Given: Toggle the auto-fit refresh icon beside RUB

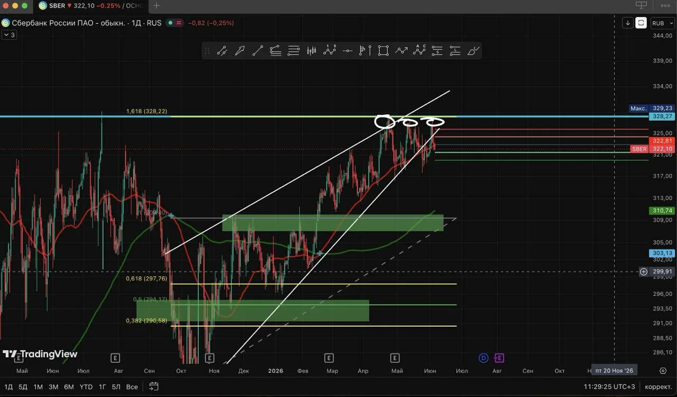Looking at the screenshot, I should [641, 23].
